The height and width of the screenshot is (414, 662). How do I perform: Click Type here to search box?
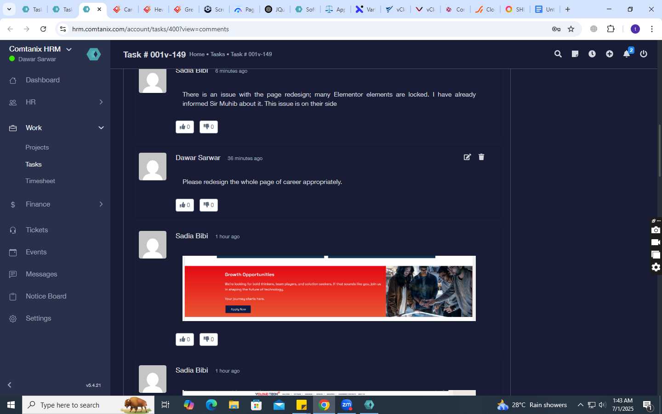[x=88, y=405]
